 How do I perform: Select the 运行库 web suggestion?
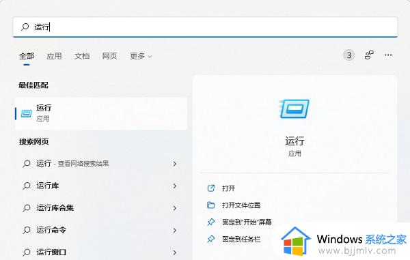click(101, 186)
